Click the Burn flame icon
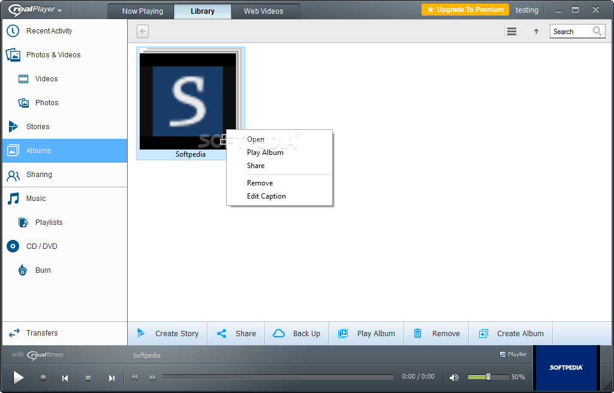This screenshot has height=393, width=614. click(23, 270)
